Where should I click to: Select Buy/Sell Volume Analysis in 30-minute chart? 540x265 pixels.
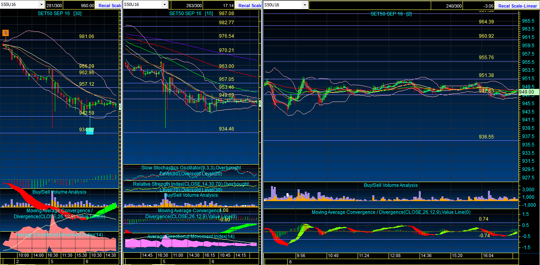pos(59,192)
